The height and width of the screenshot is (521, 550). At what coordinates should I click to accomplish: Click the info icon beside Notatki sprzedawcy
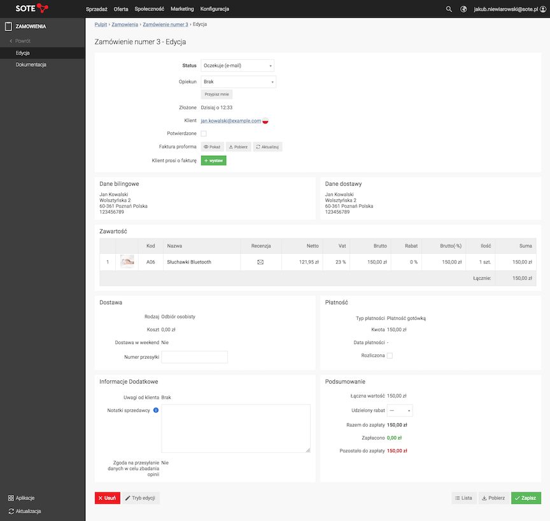point(156,410)
